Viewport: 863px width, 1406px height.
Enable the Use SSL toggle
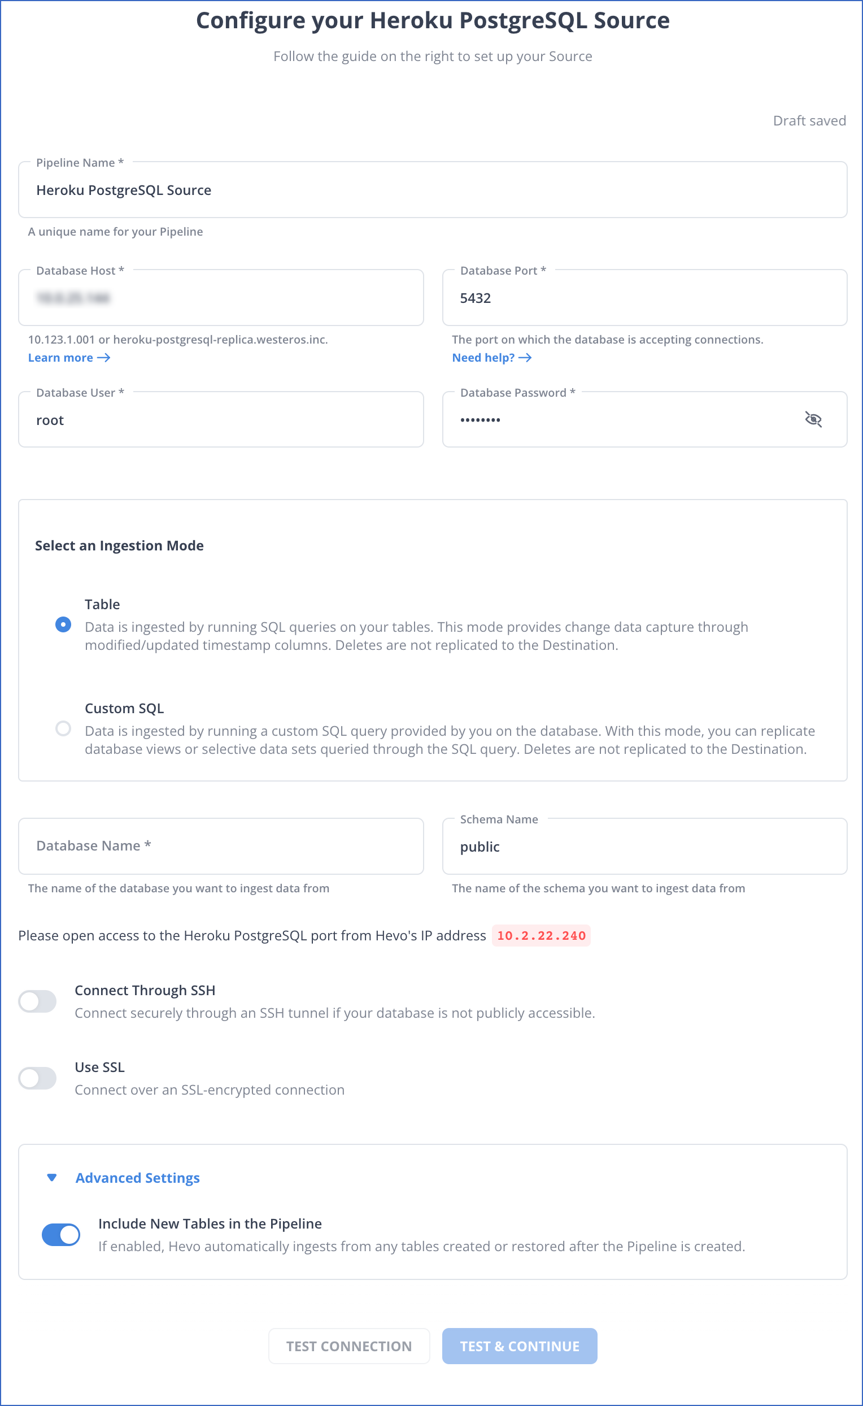pyautogui.click(x=38, y=1078)
